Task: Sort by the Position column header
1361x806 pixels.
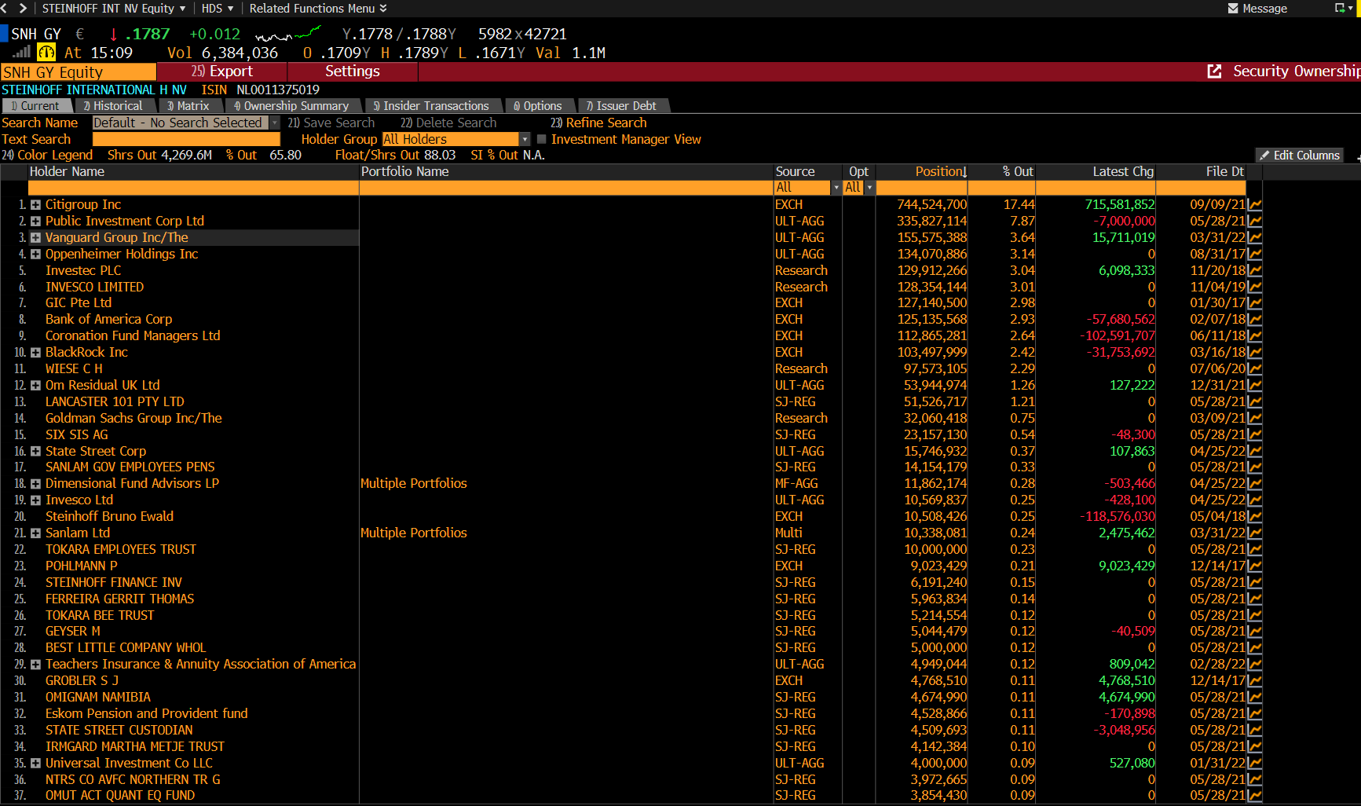Action: coord(941,171)
